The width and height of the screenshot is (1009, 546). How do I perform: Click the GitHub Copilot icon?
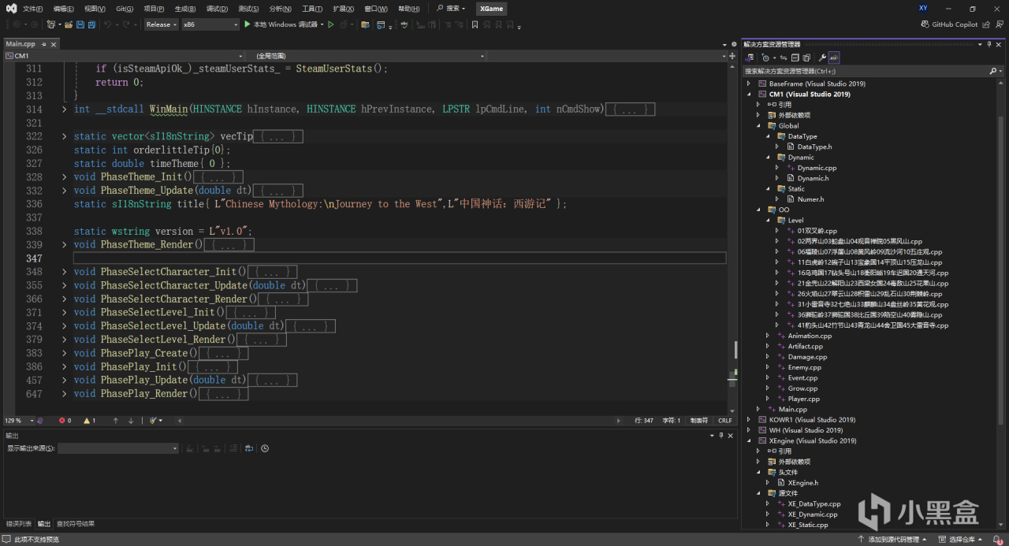pos(925,24)
